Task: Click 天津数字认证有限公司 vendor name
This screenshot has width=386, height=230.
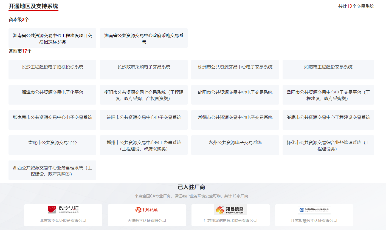Action: coord(147,221)
